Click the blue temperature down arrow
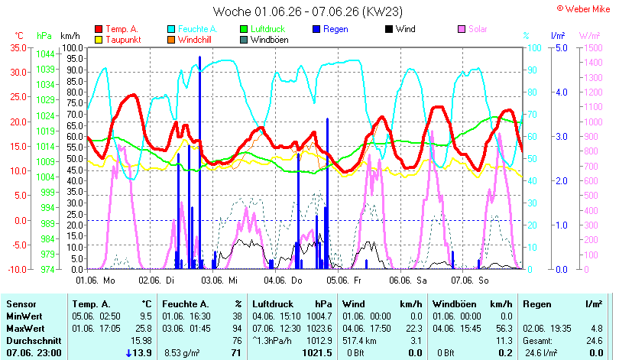Screen dimensions: 619x360 coord(128,353)
